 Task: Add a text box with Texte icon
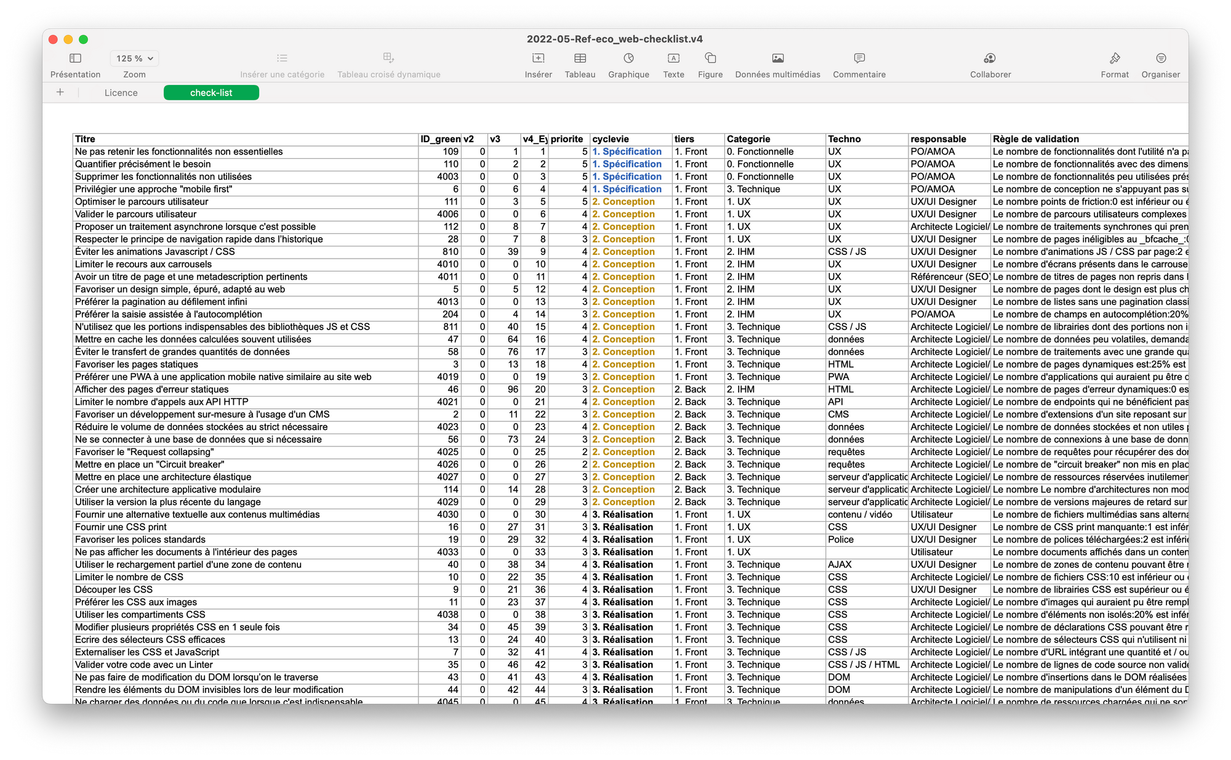coord(673,59)
